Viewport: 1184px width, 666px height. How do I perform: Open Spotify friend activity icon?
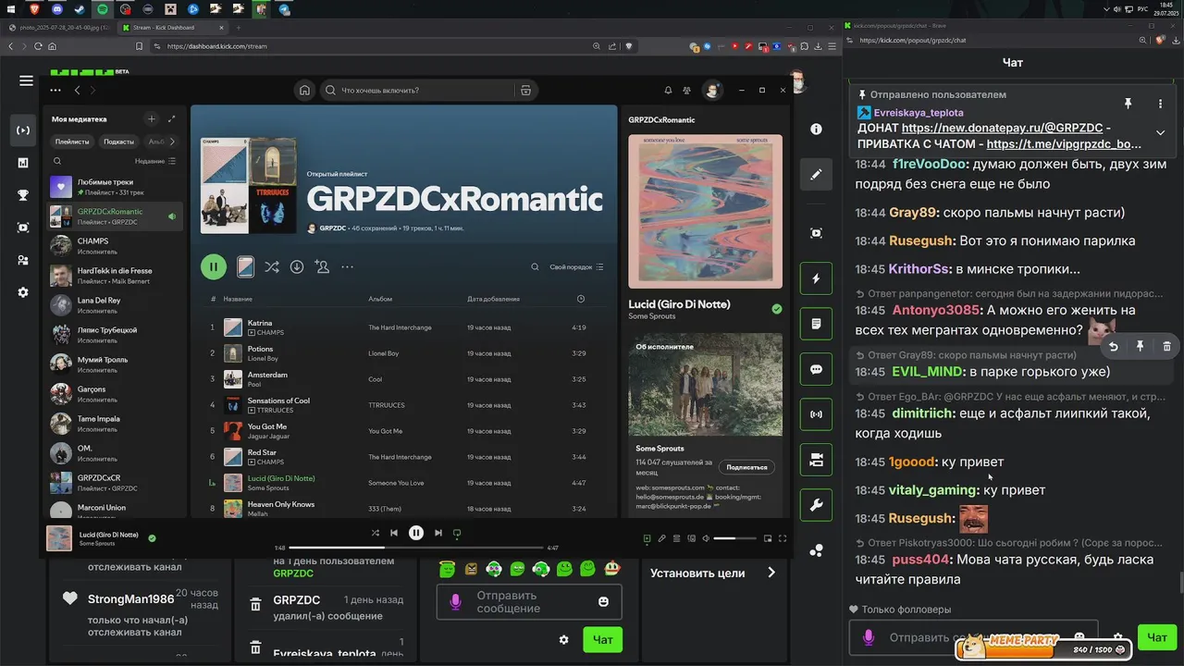[686, 90]
